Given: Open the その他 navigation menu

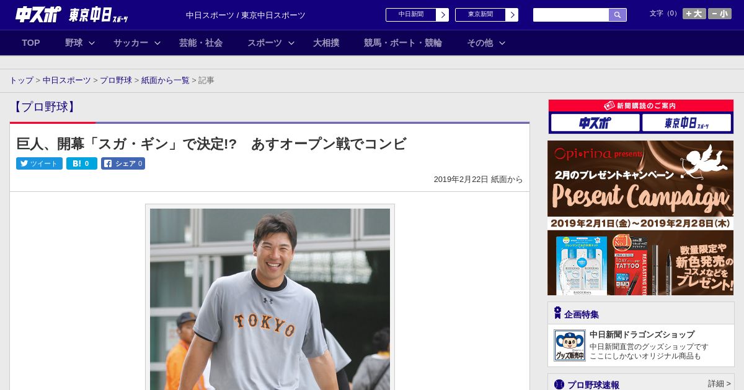Looking at the screenshot, I should point(480,43).
